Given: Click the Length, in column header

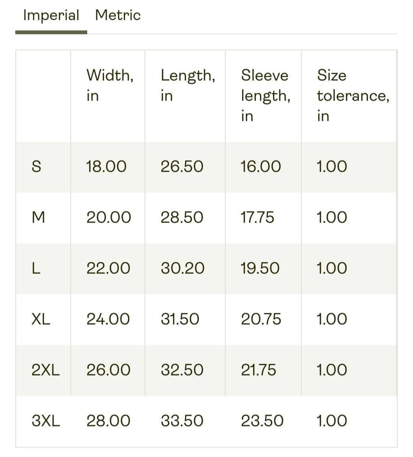Looking at the screenshot, I should [188, 85].
